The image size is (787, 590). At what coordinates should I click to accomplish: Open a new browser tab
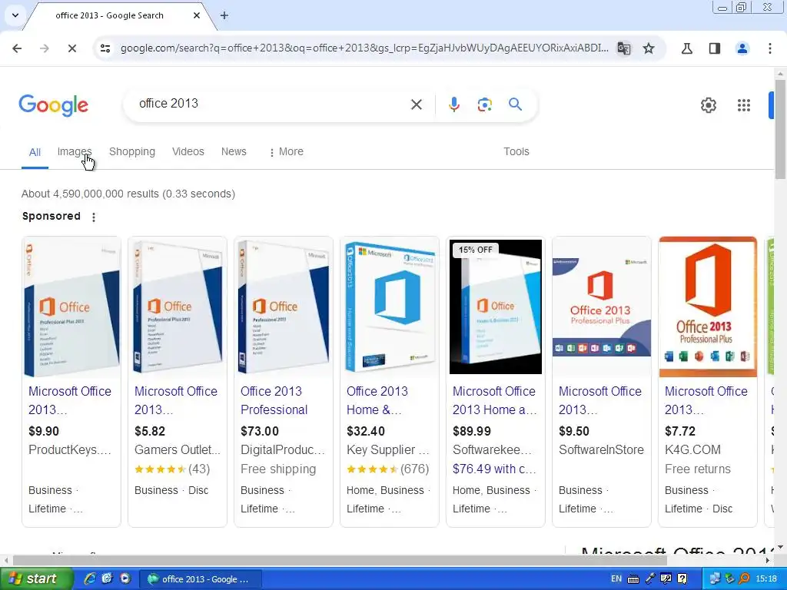point(224,15)
